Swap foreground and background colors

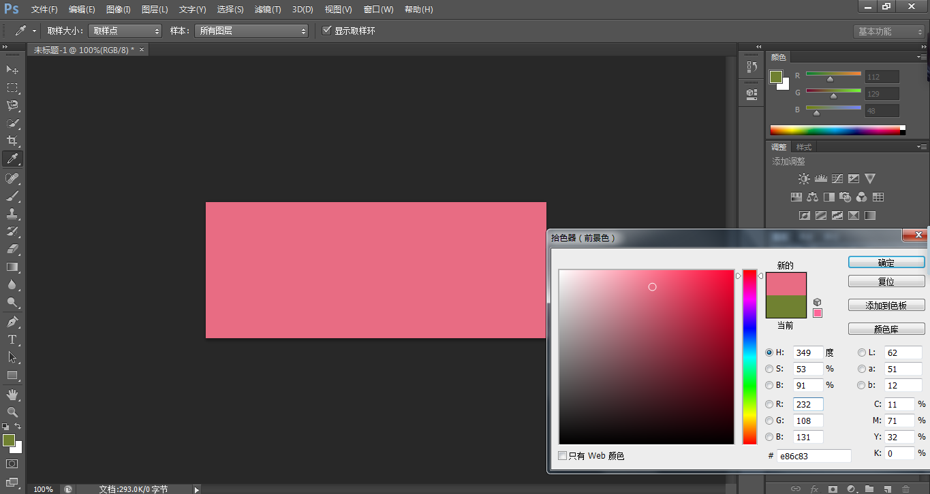[x=18, y=427]
